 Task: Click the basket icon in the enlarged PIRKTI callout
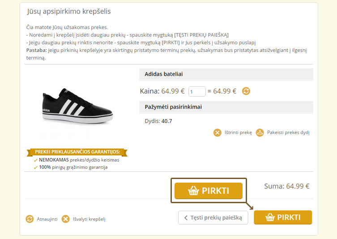193,191
